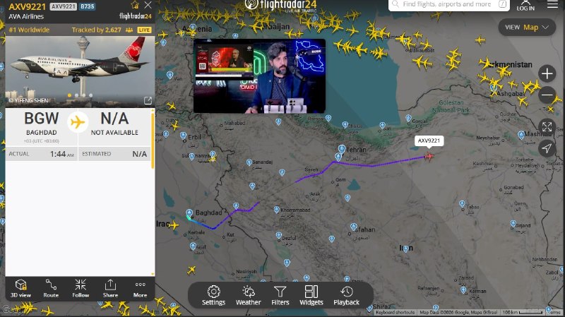Open the hamburger main menu
Image resolution: width=565 pixels, height=317 pixels.
tap(552, 4)
